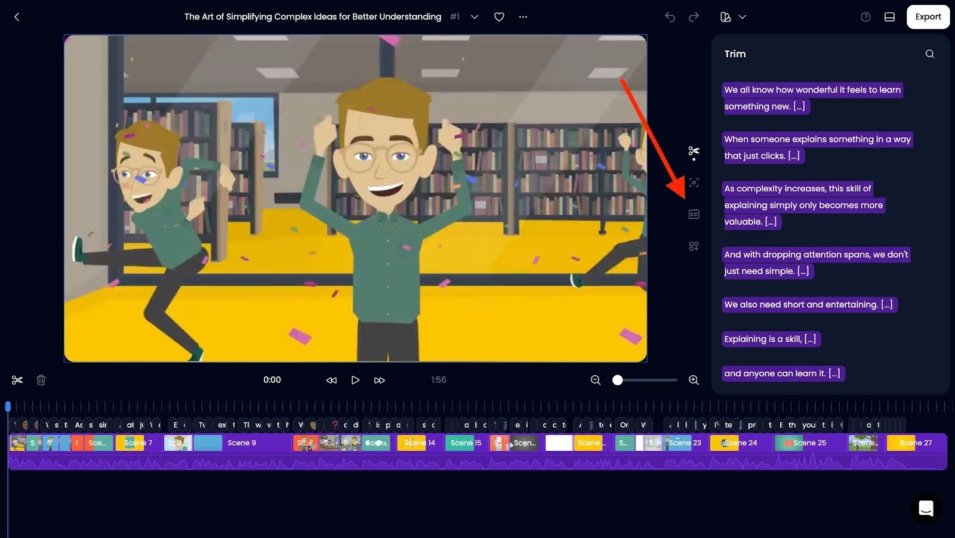Image resolution: width=955 pixels, height=538 pixels.
Task: Click the back arrow to exit editor
Action: pyautogui.click(x=17, y=17)
